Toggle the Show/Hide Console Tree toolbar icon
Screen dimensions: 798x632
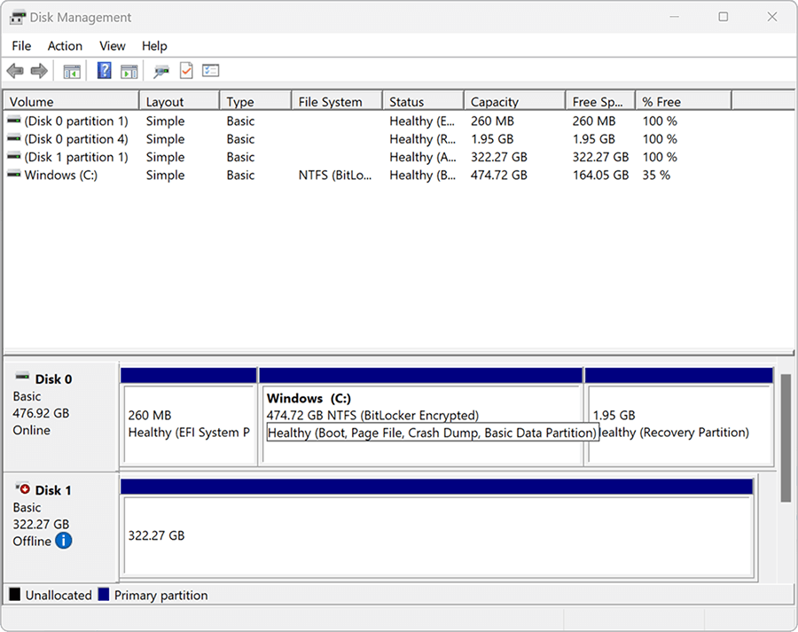pos(72,71)
